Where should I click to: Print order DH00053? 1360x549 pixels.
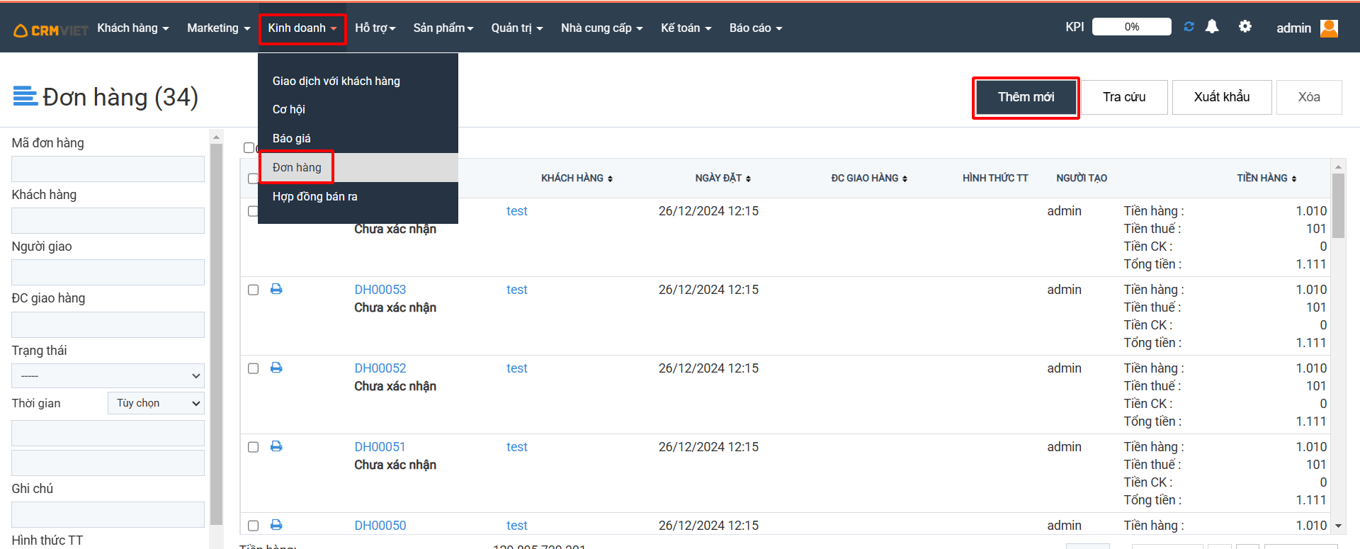click(276, 289)
